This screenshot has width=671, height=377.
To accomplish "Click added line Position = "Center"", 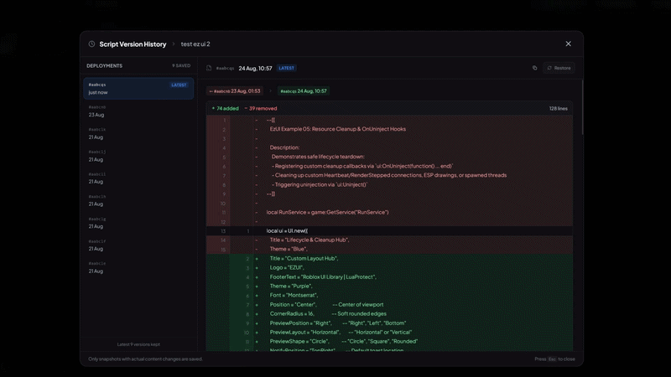I will [389, 305].
